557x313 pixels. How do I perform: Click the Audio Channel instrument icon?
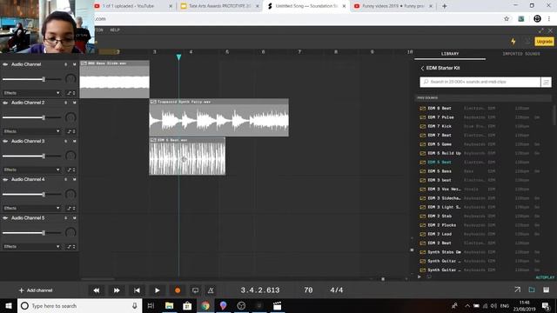[x=5, y=64]
